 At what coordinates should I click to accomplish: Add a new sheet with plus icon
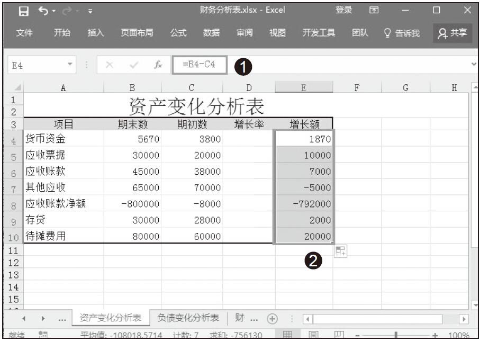tap(272, 319)
